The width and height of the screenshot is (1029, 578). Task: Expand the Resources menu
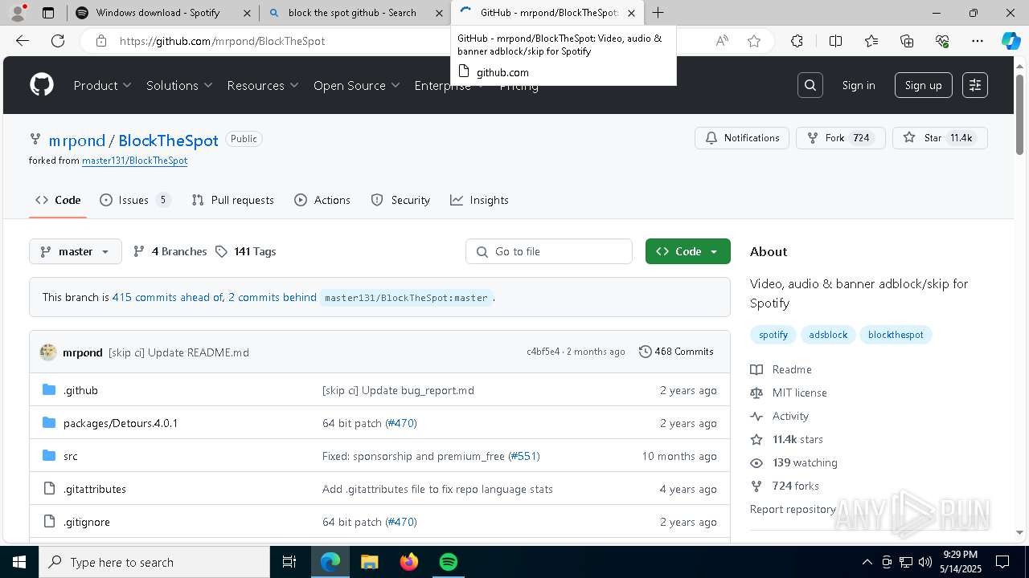click(263, 85)
